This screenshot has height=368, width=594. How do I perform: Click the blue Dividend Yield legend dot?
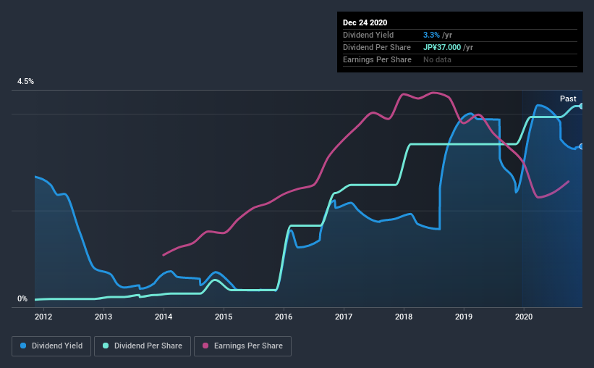click(x=23, y=346)
